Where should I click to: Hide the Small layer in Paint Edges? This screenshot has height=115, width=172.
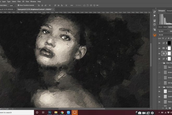159,97
